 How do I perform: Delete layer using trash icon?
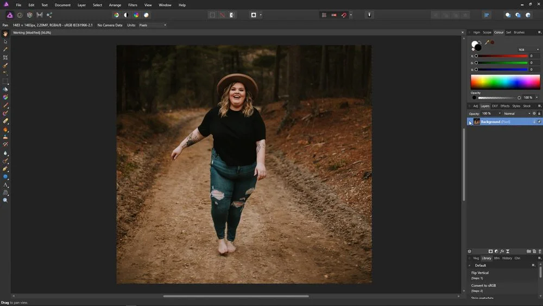click(540, 251)
